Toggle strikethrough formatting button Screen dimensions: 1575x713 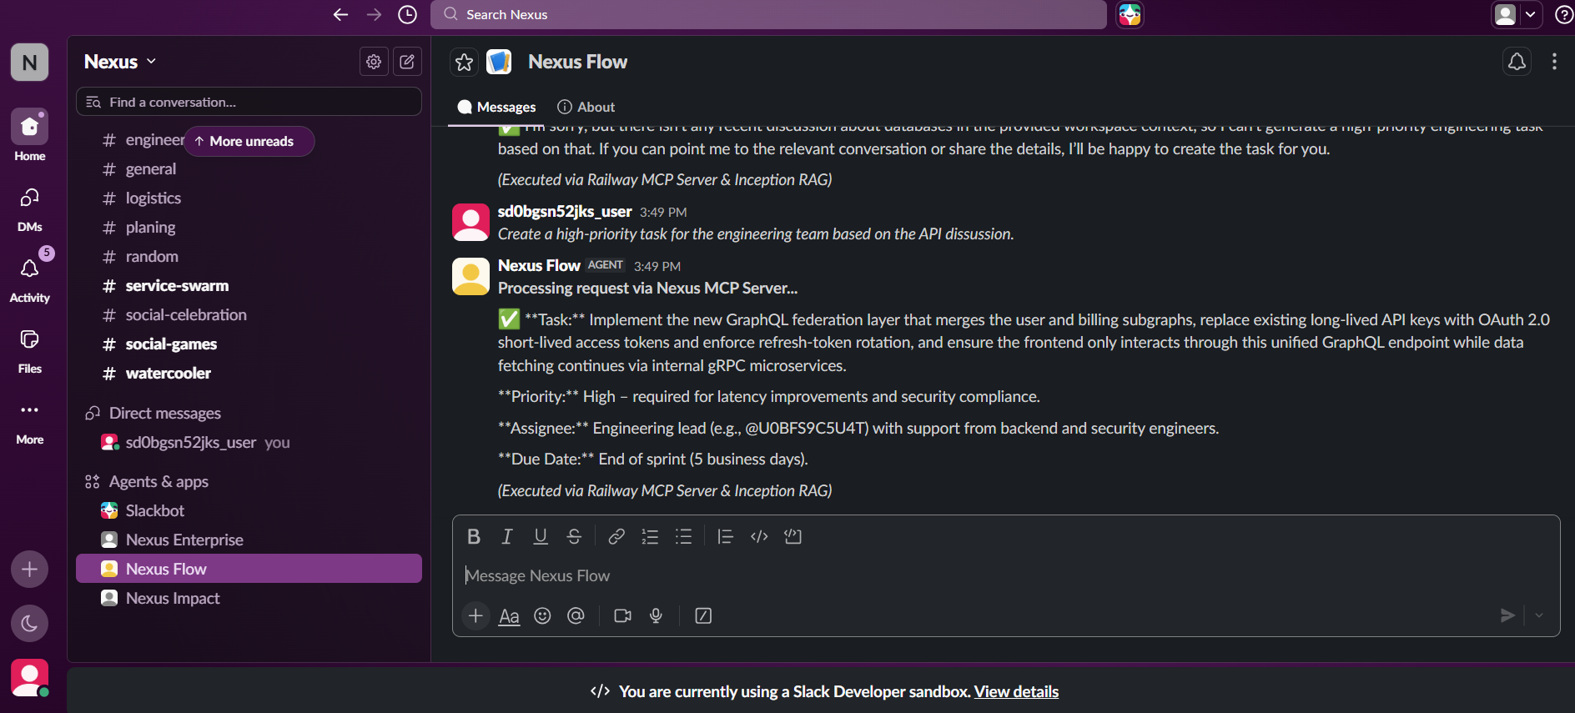click(574, 536)
